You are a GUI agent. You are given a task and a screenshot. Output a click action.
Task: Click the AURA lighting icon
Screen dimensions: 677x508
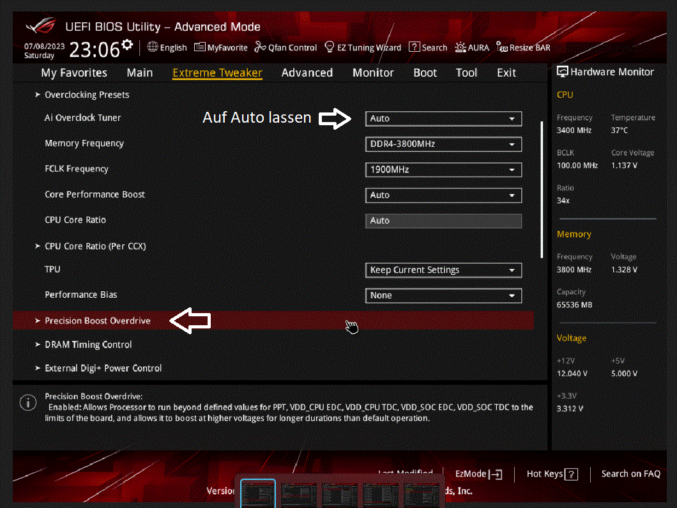coord(460,47)
